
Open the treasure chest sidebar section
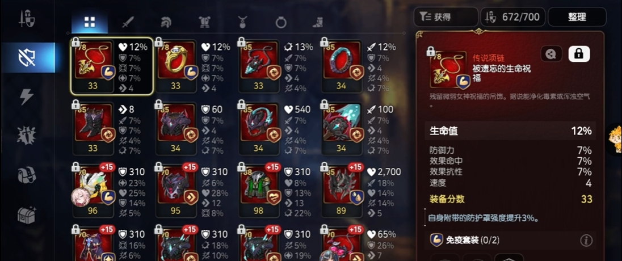[27, 214]
